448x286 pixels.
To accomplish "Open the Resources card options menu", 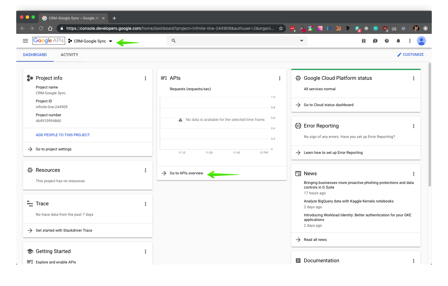I will (145, 170).
